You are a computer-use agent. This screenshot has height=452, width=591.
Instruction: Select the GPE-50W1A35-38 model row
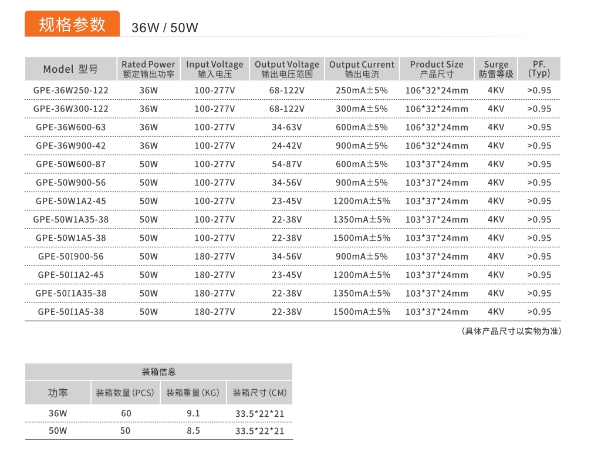coord(71,220)
